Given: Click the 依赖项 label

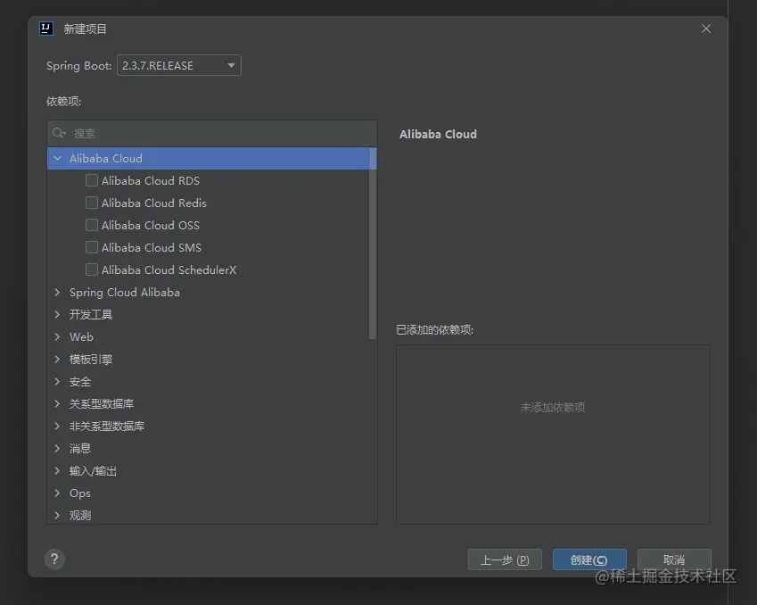Looking at the screenshot, I should click(63, 102).
